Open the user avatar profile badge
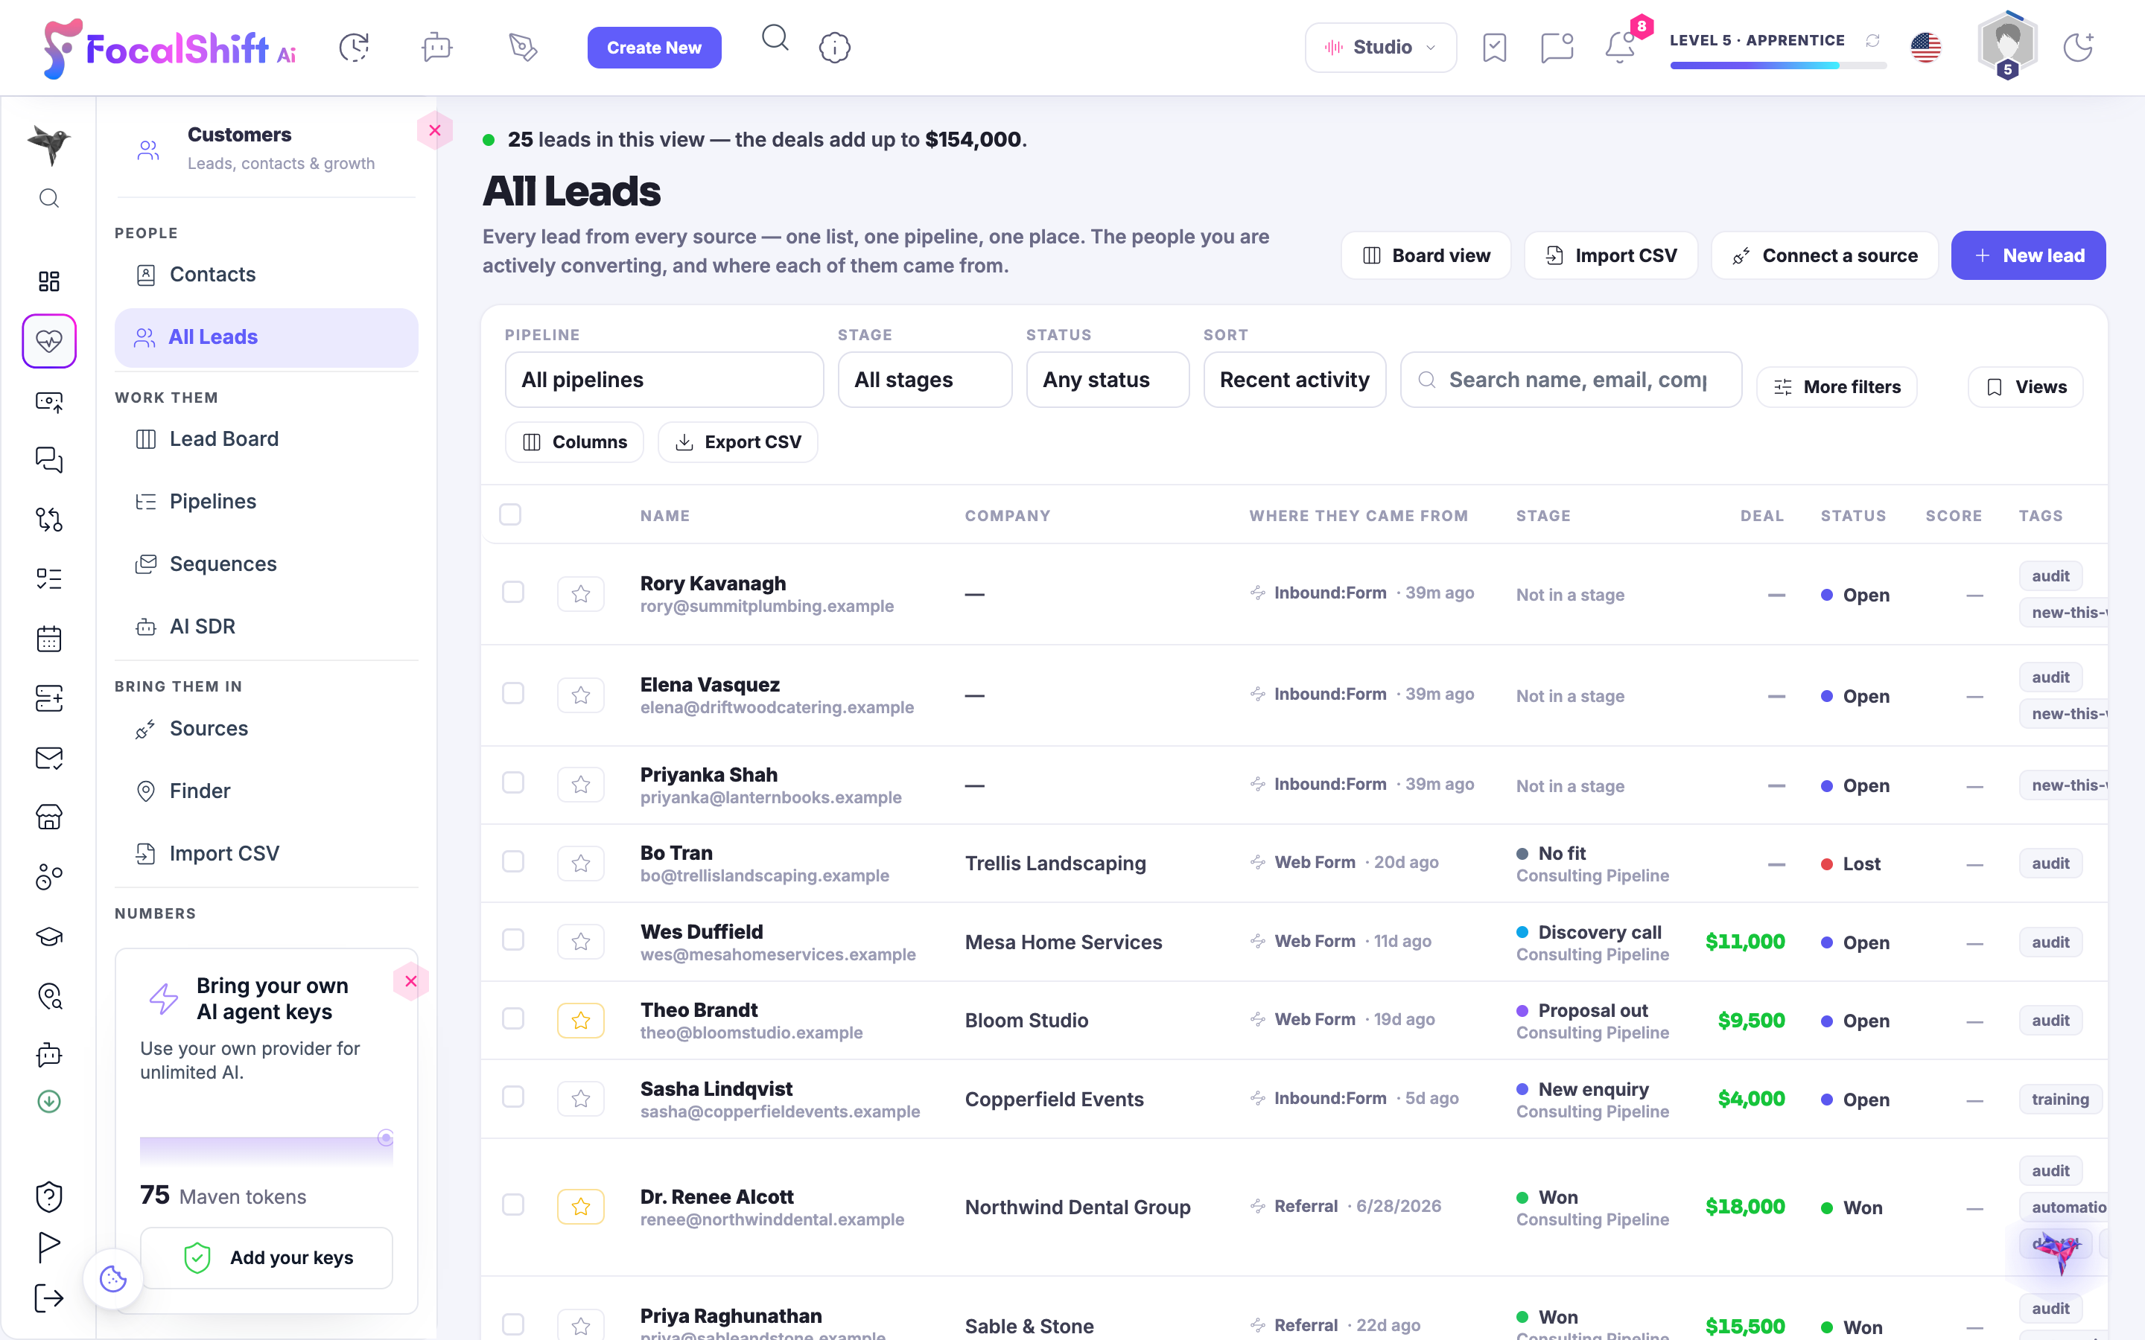This screenshot has height=1340, width=2145. coord(2006,45)
